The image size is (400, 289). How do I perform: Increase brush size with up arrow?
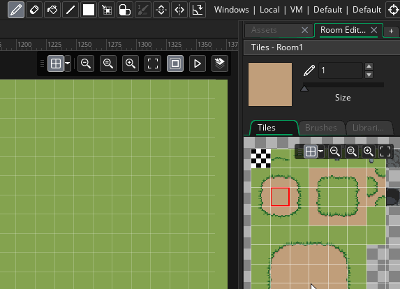(369, 66)
